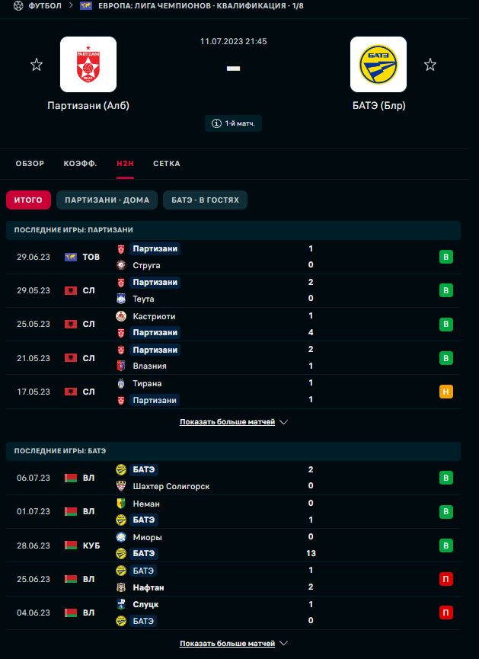This screenshot has width=479, height=659.
Task: Favorite БАТЭ with the star icon
Action: pos(430,65)
